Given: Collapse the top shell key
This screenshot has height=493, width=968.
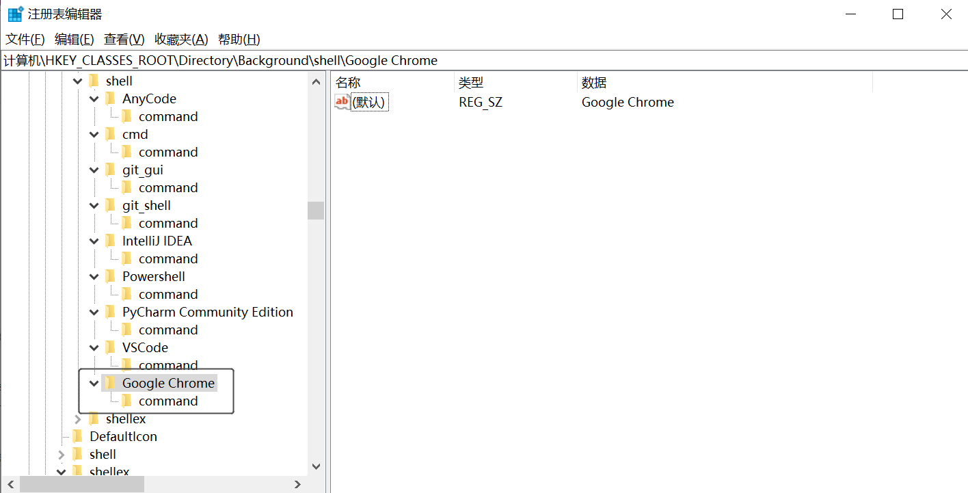Looking at the screenshot, I should [77, 81].
